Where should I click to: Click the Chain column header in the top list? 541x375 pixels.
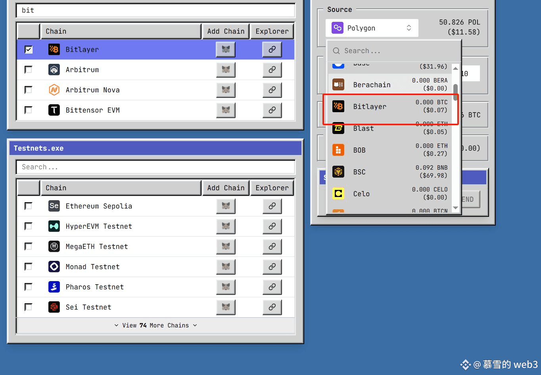[121, 31]
